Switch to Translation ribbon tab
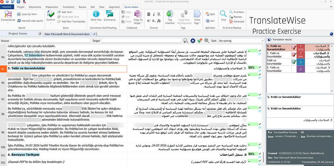 coord(69,7)
